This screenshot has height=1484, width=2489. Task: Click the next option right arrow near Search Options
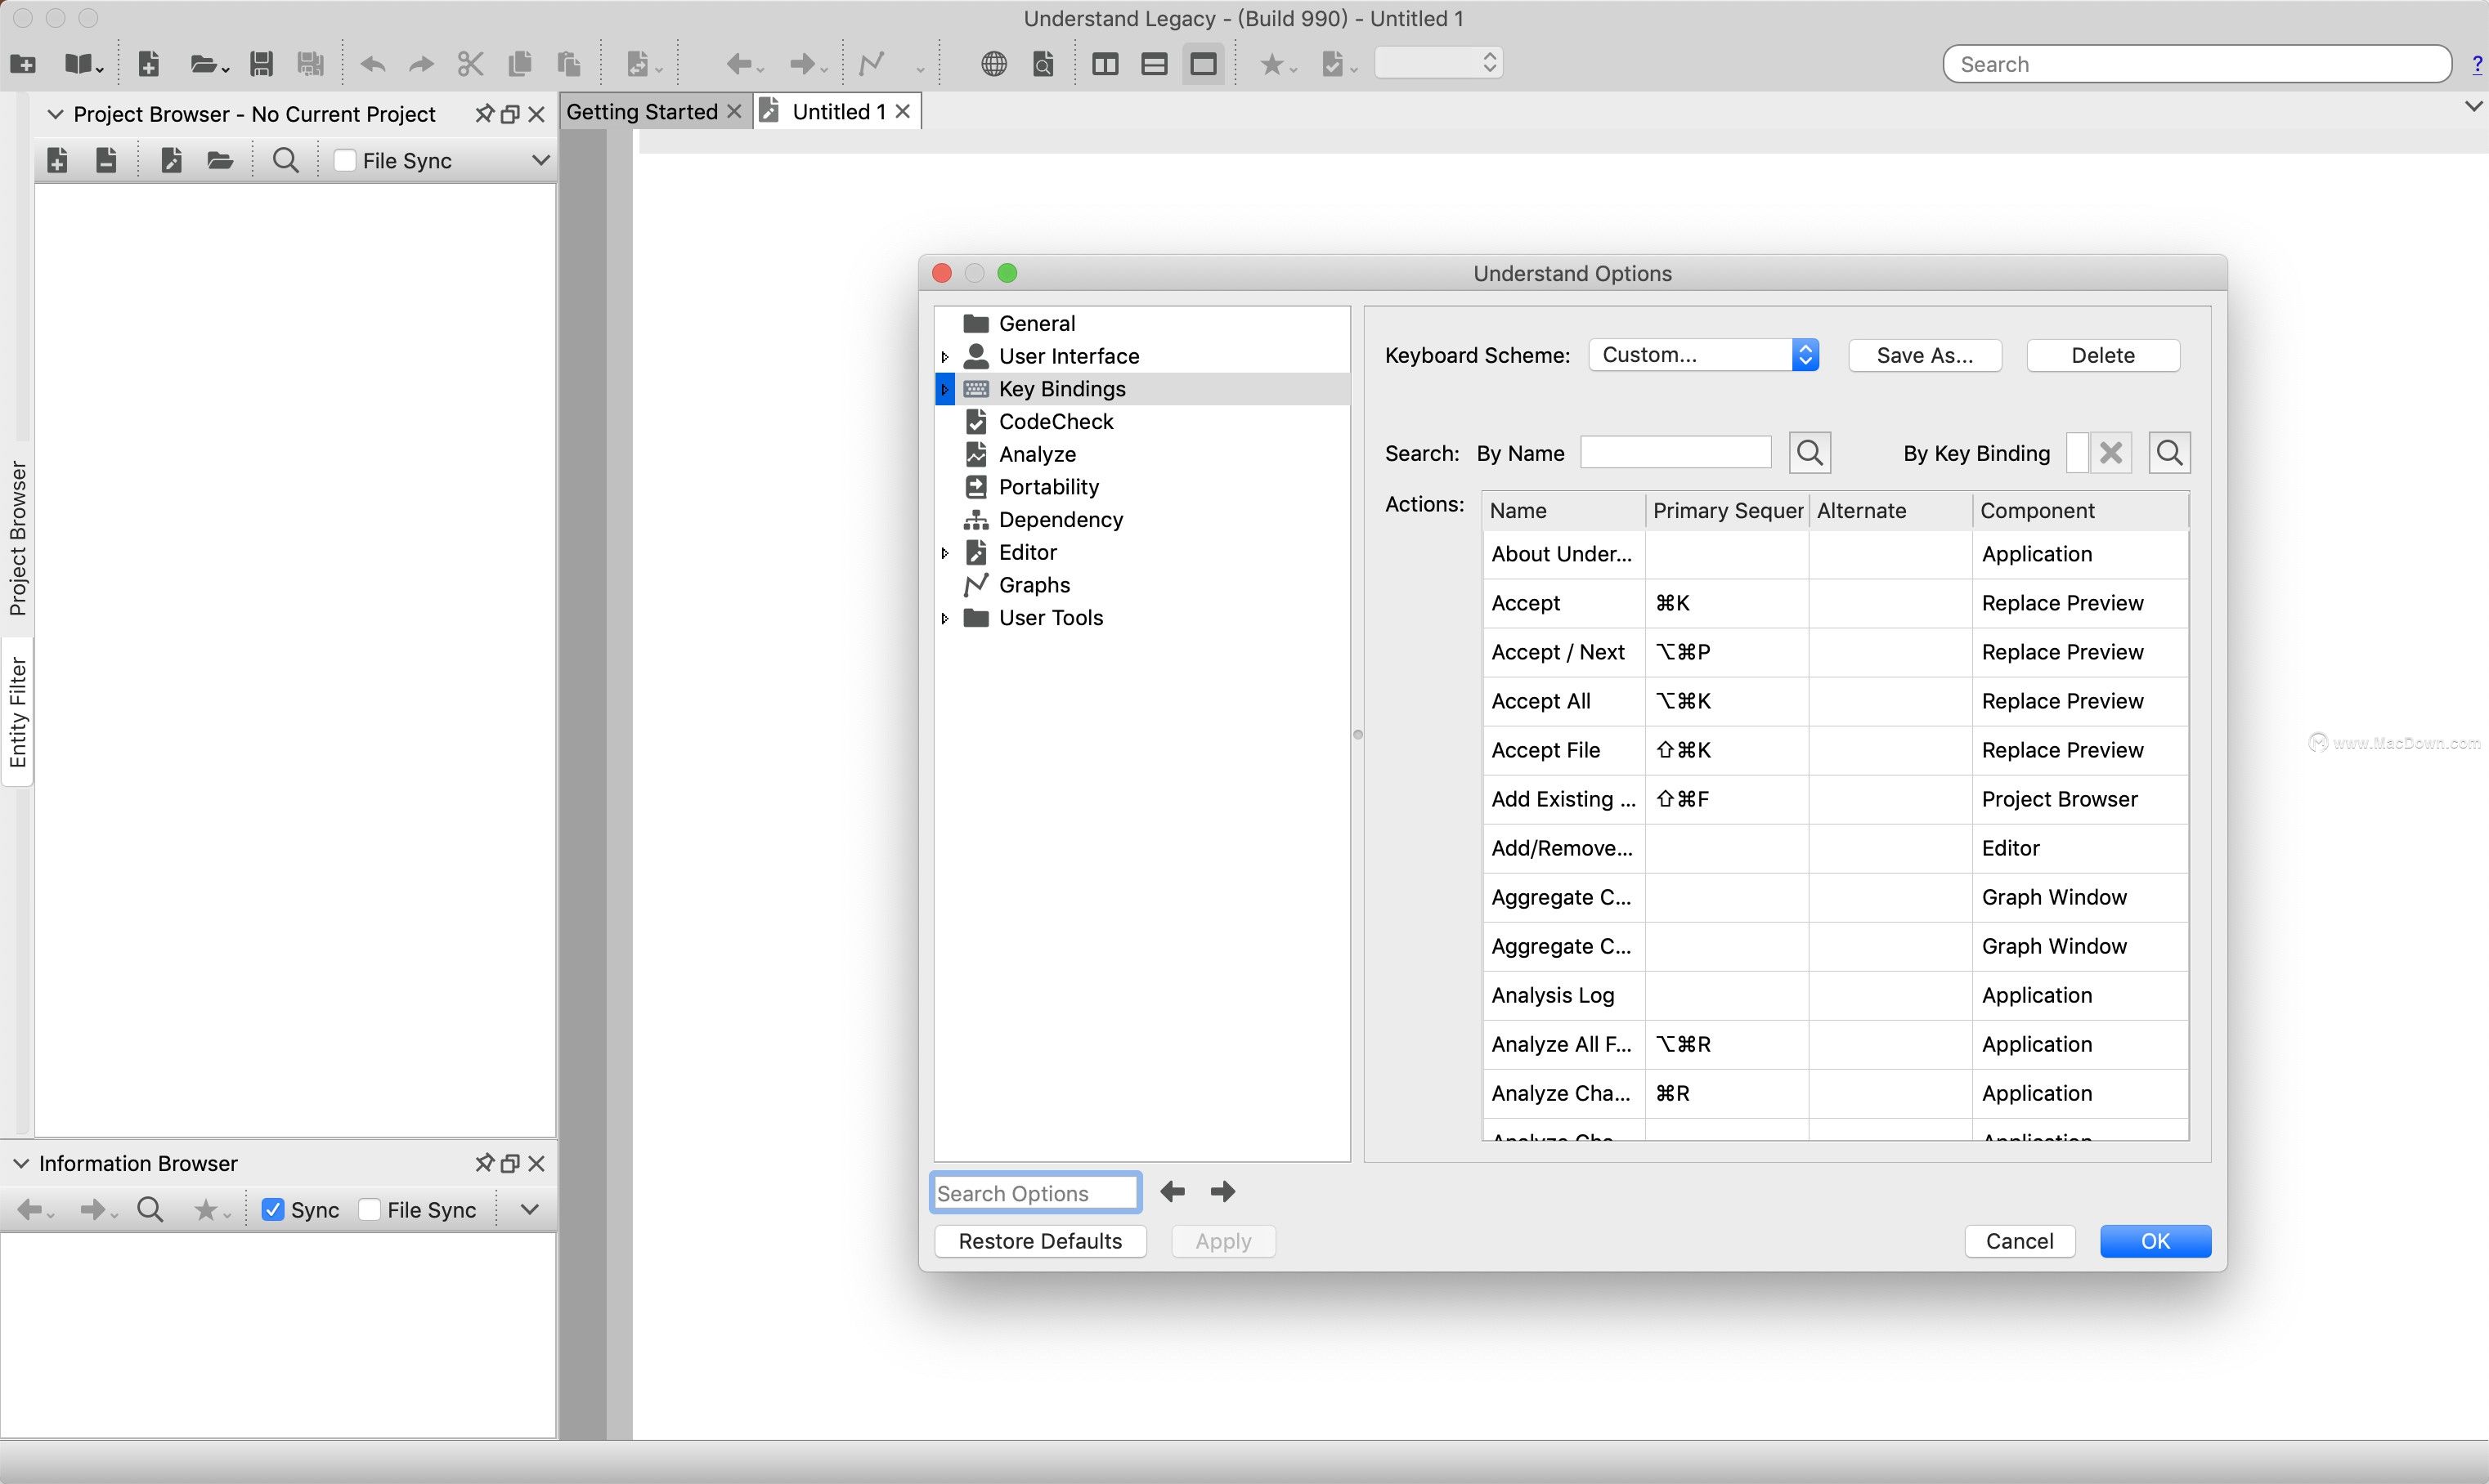click(x=1222, y=1191)
